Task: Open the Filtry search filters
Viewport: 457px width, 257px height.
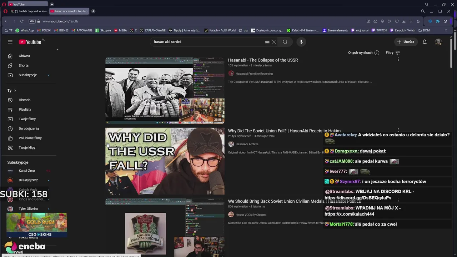Action: click(x=393, y=53)
